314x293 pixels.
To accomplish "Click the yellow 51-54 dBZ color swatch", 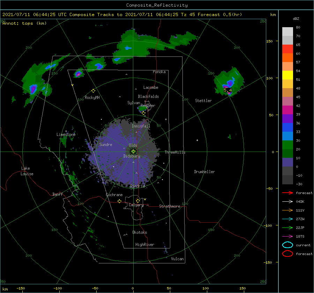I will [x=287, y=75].
